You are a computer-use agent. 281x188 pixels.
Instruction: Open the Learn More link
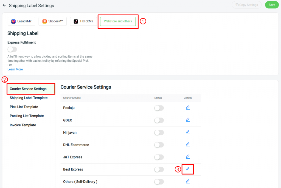(15, 69)
